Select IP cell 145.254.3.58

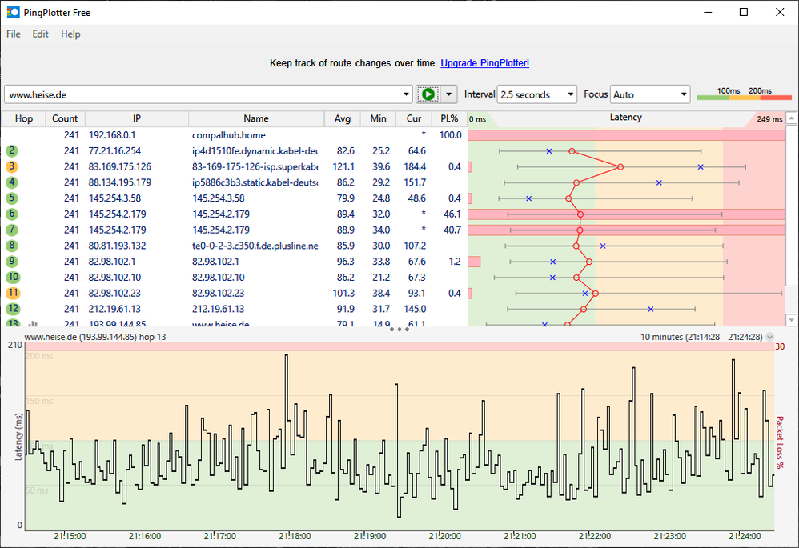click(x=114, y=198)
